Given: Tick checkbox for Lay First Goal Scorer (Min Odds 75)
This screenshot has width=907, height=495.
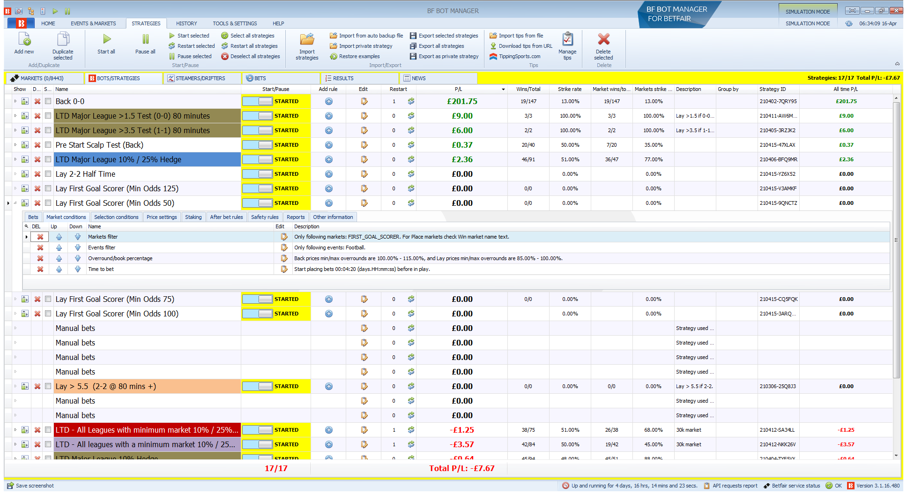Looking at the screenshot, I should point(48,299).
